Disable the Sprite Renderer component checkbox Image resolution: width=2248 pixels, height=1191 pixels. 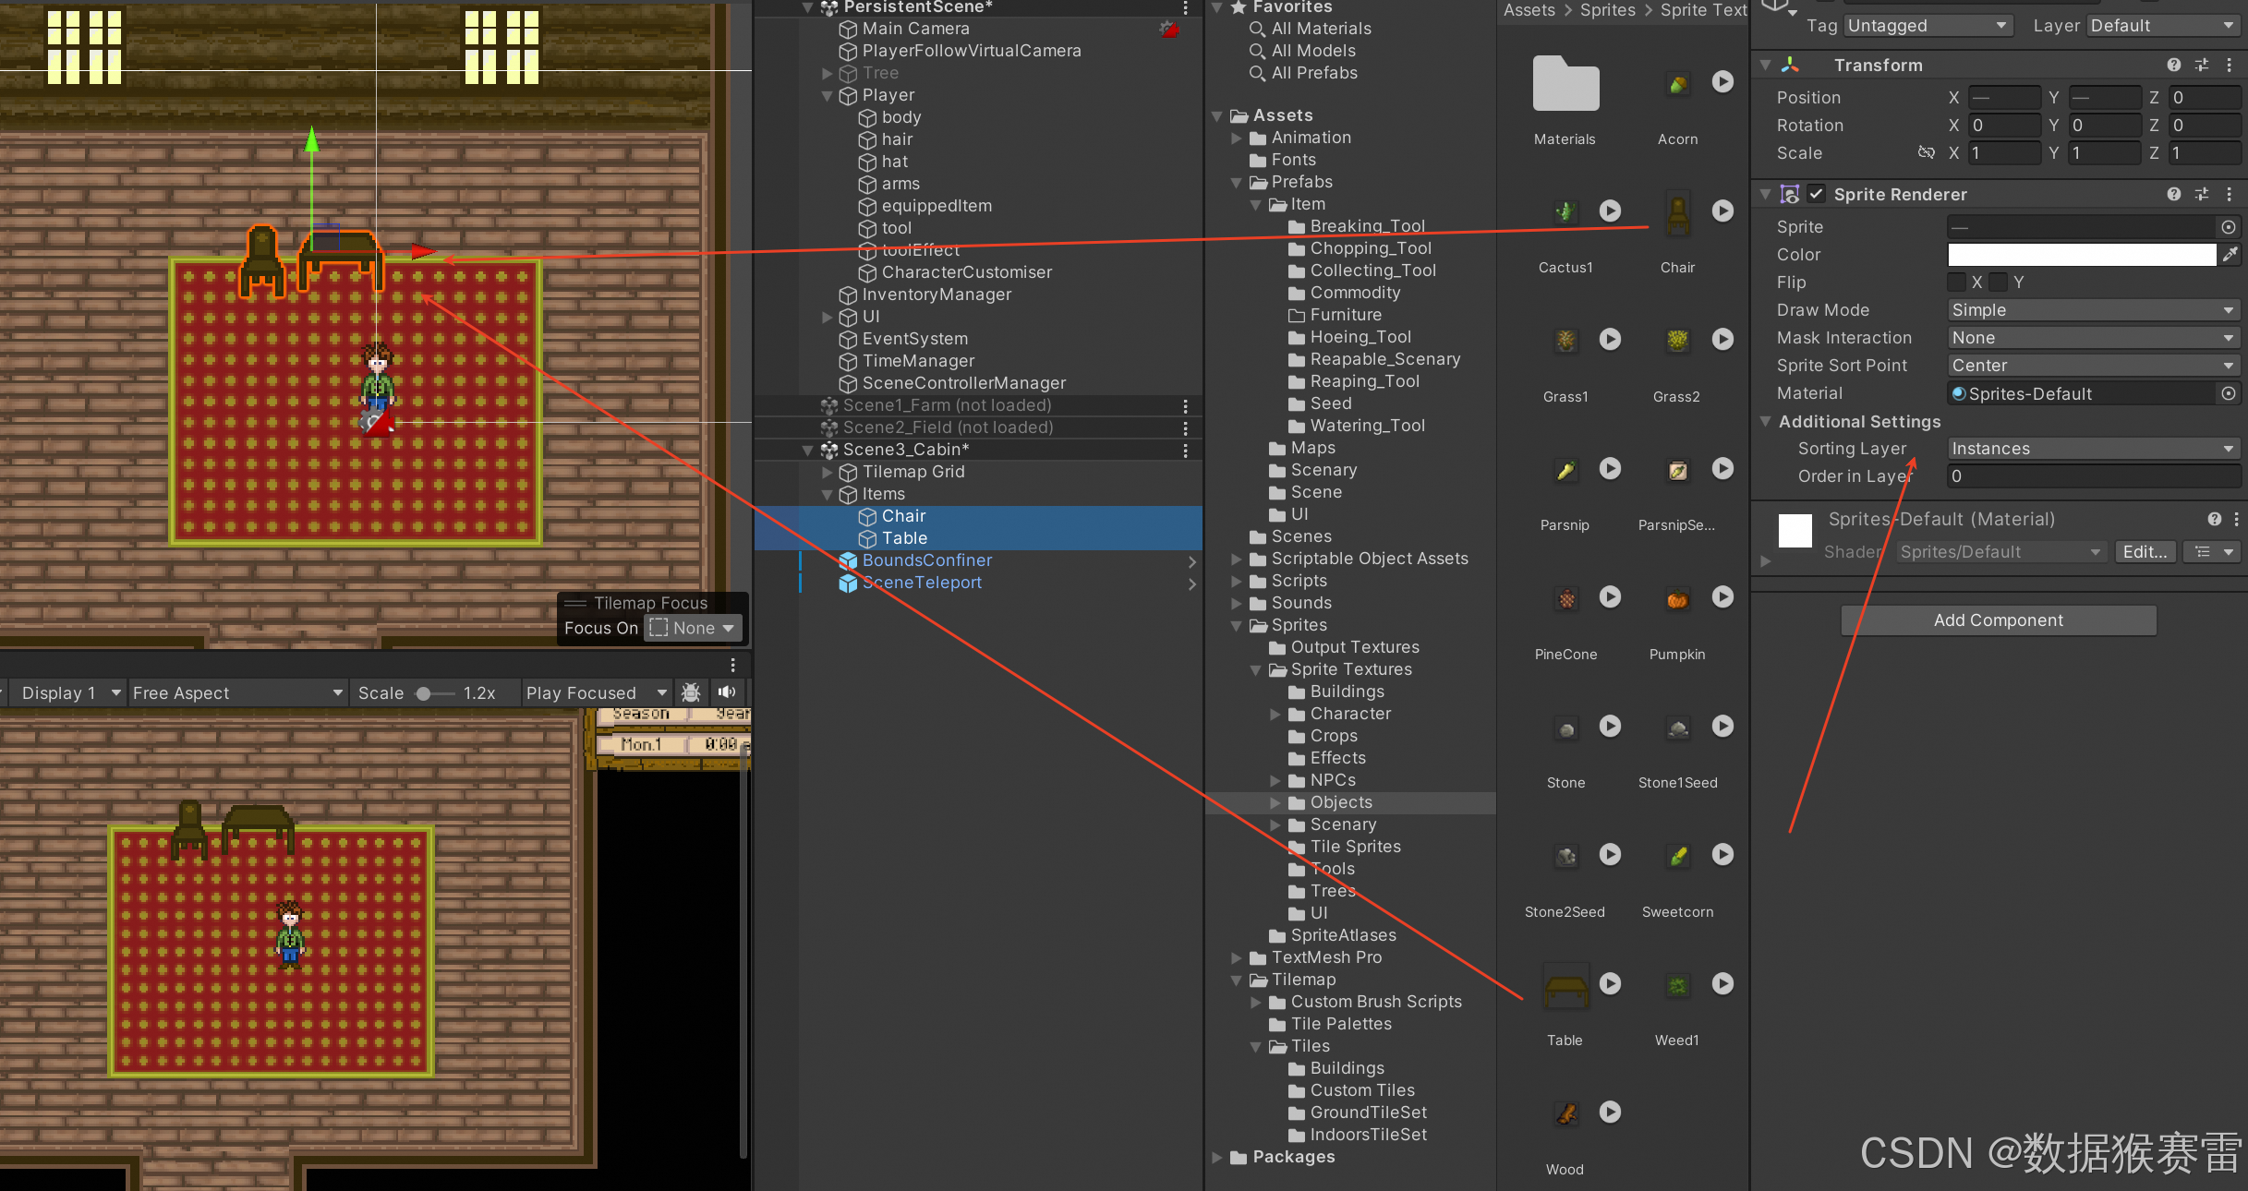(x=1816, y=194)
